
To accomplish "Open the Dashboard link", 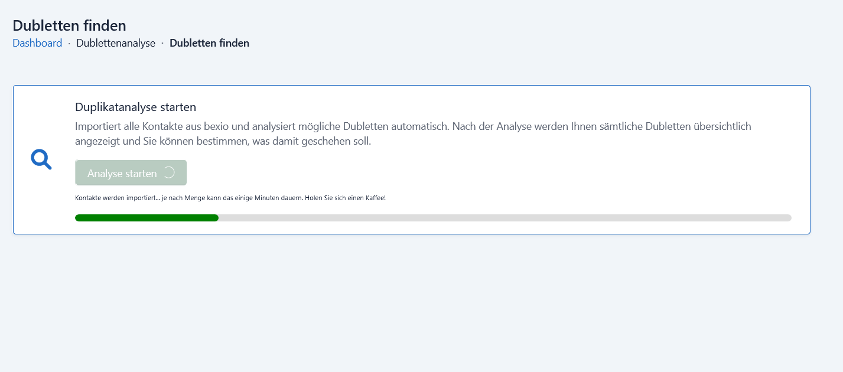I will point(37,43).
